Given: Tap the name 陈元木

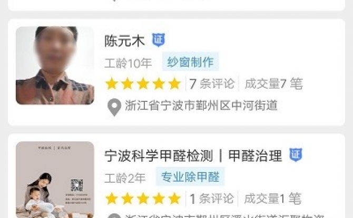Looking at the screenshot, I should 124,41.
